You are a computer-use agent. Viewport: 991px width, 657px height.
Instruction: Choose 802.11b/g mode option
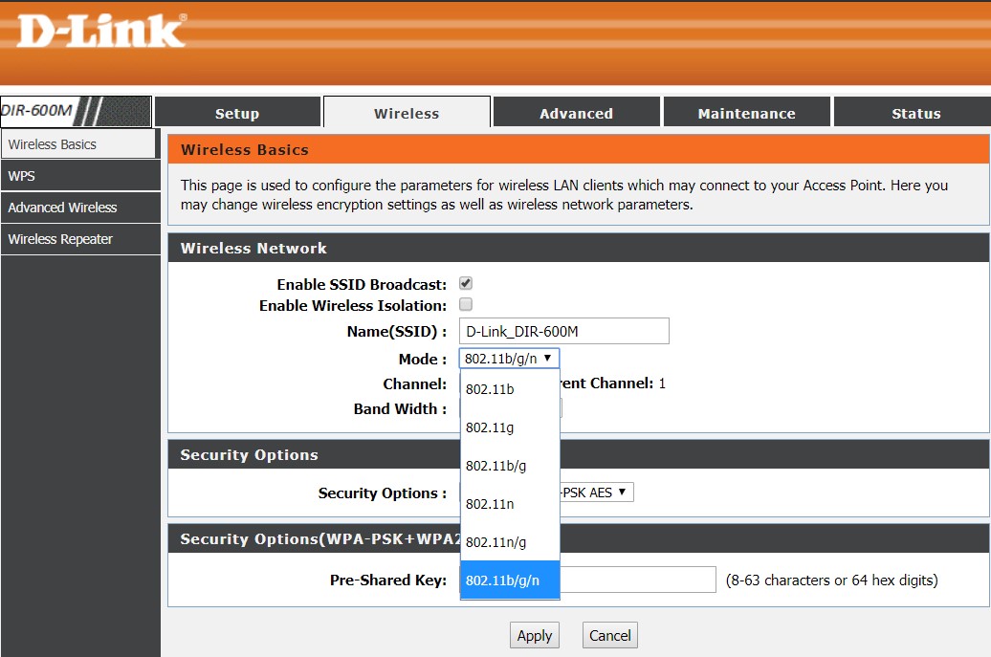click(x=510, y=466)
